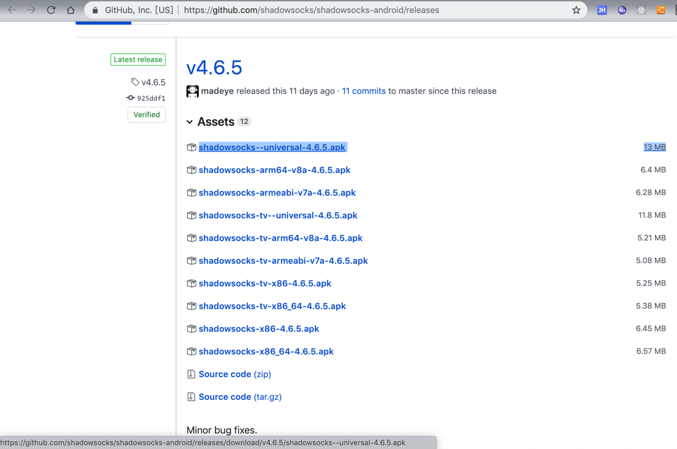The height and width of the screenshot is (449, 677).
Task: Download shadowsocks-tv-armeabi-v7a-4.6.5.apk
Action: click(x=283, y=261)
